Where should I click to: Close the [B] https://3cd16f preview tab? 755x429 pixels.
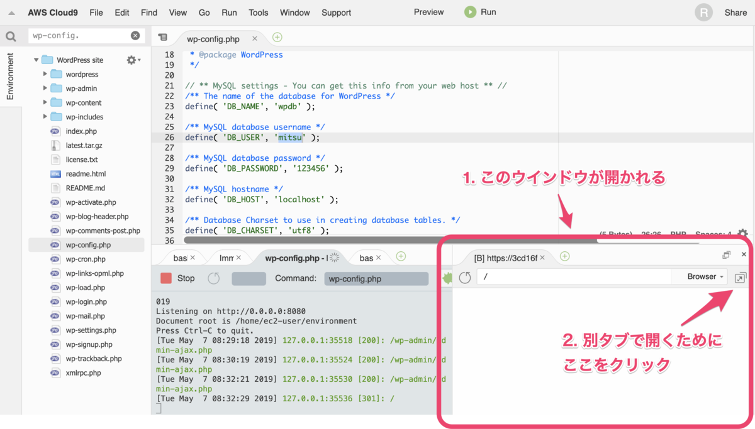point(542,258)
